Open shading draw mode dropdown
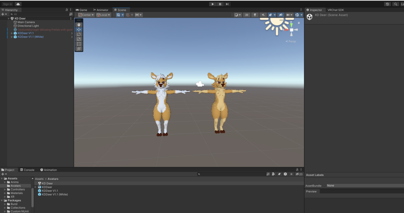The width and height of the screenshot is (404, 213). (238, 15)
